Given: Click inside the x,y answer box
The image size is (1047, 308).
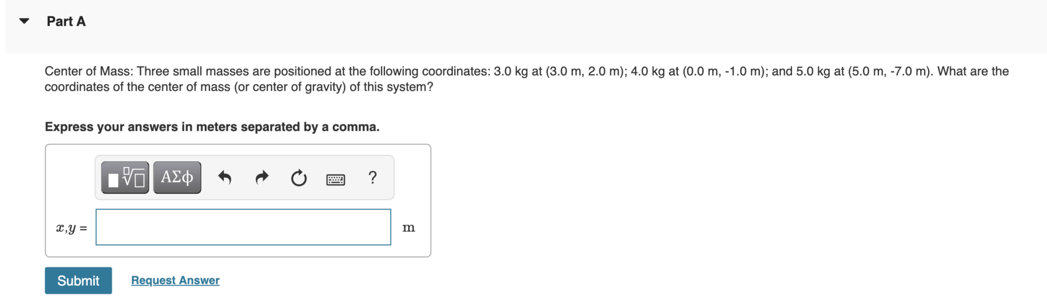Looking at the screenshot, I should [x=242, y=227].
